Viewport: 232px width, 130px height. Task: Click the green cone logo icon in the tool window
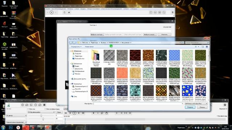[x=9, y=105]
